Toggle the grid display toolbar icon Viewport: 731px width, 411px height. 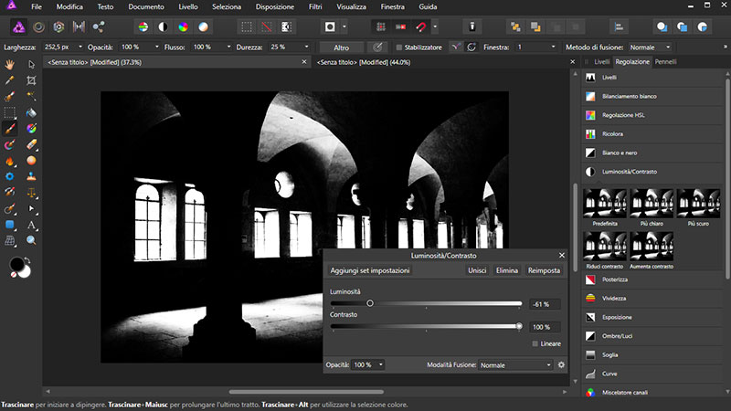(x=381, y=27)
